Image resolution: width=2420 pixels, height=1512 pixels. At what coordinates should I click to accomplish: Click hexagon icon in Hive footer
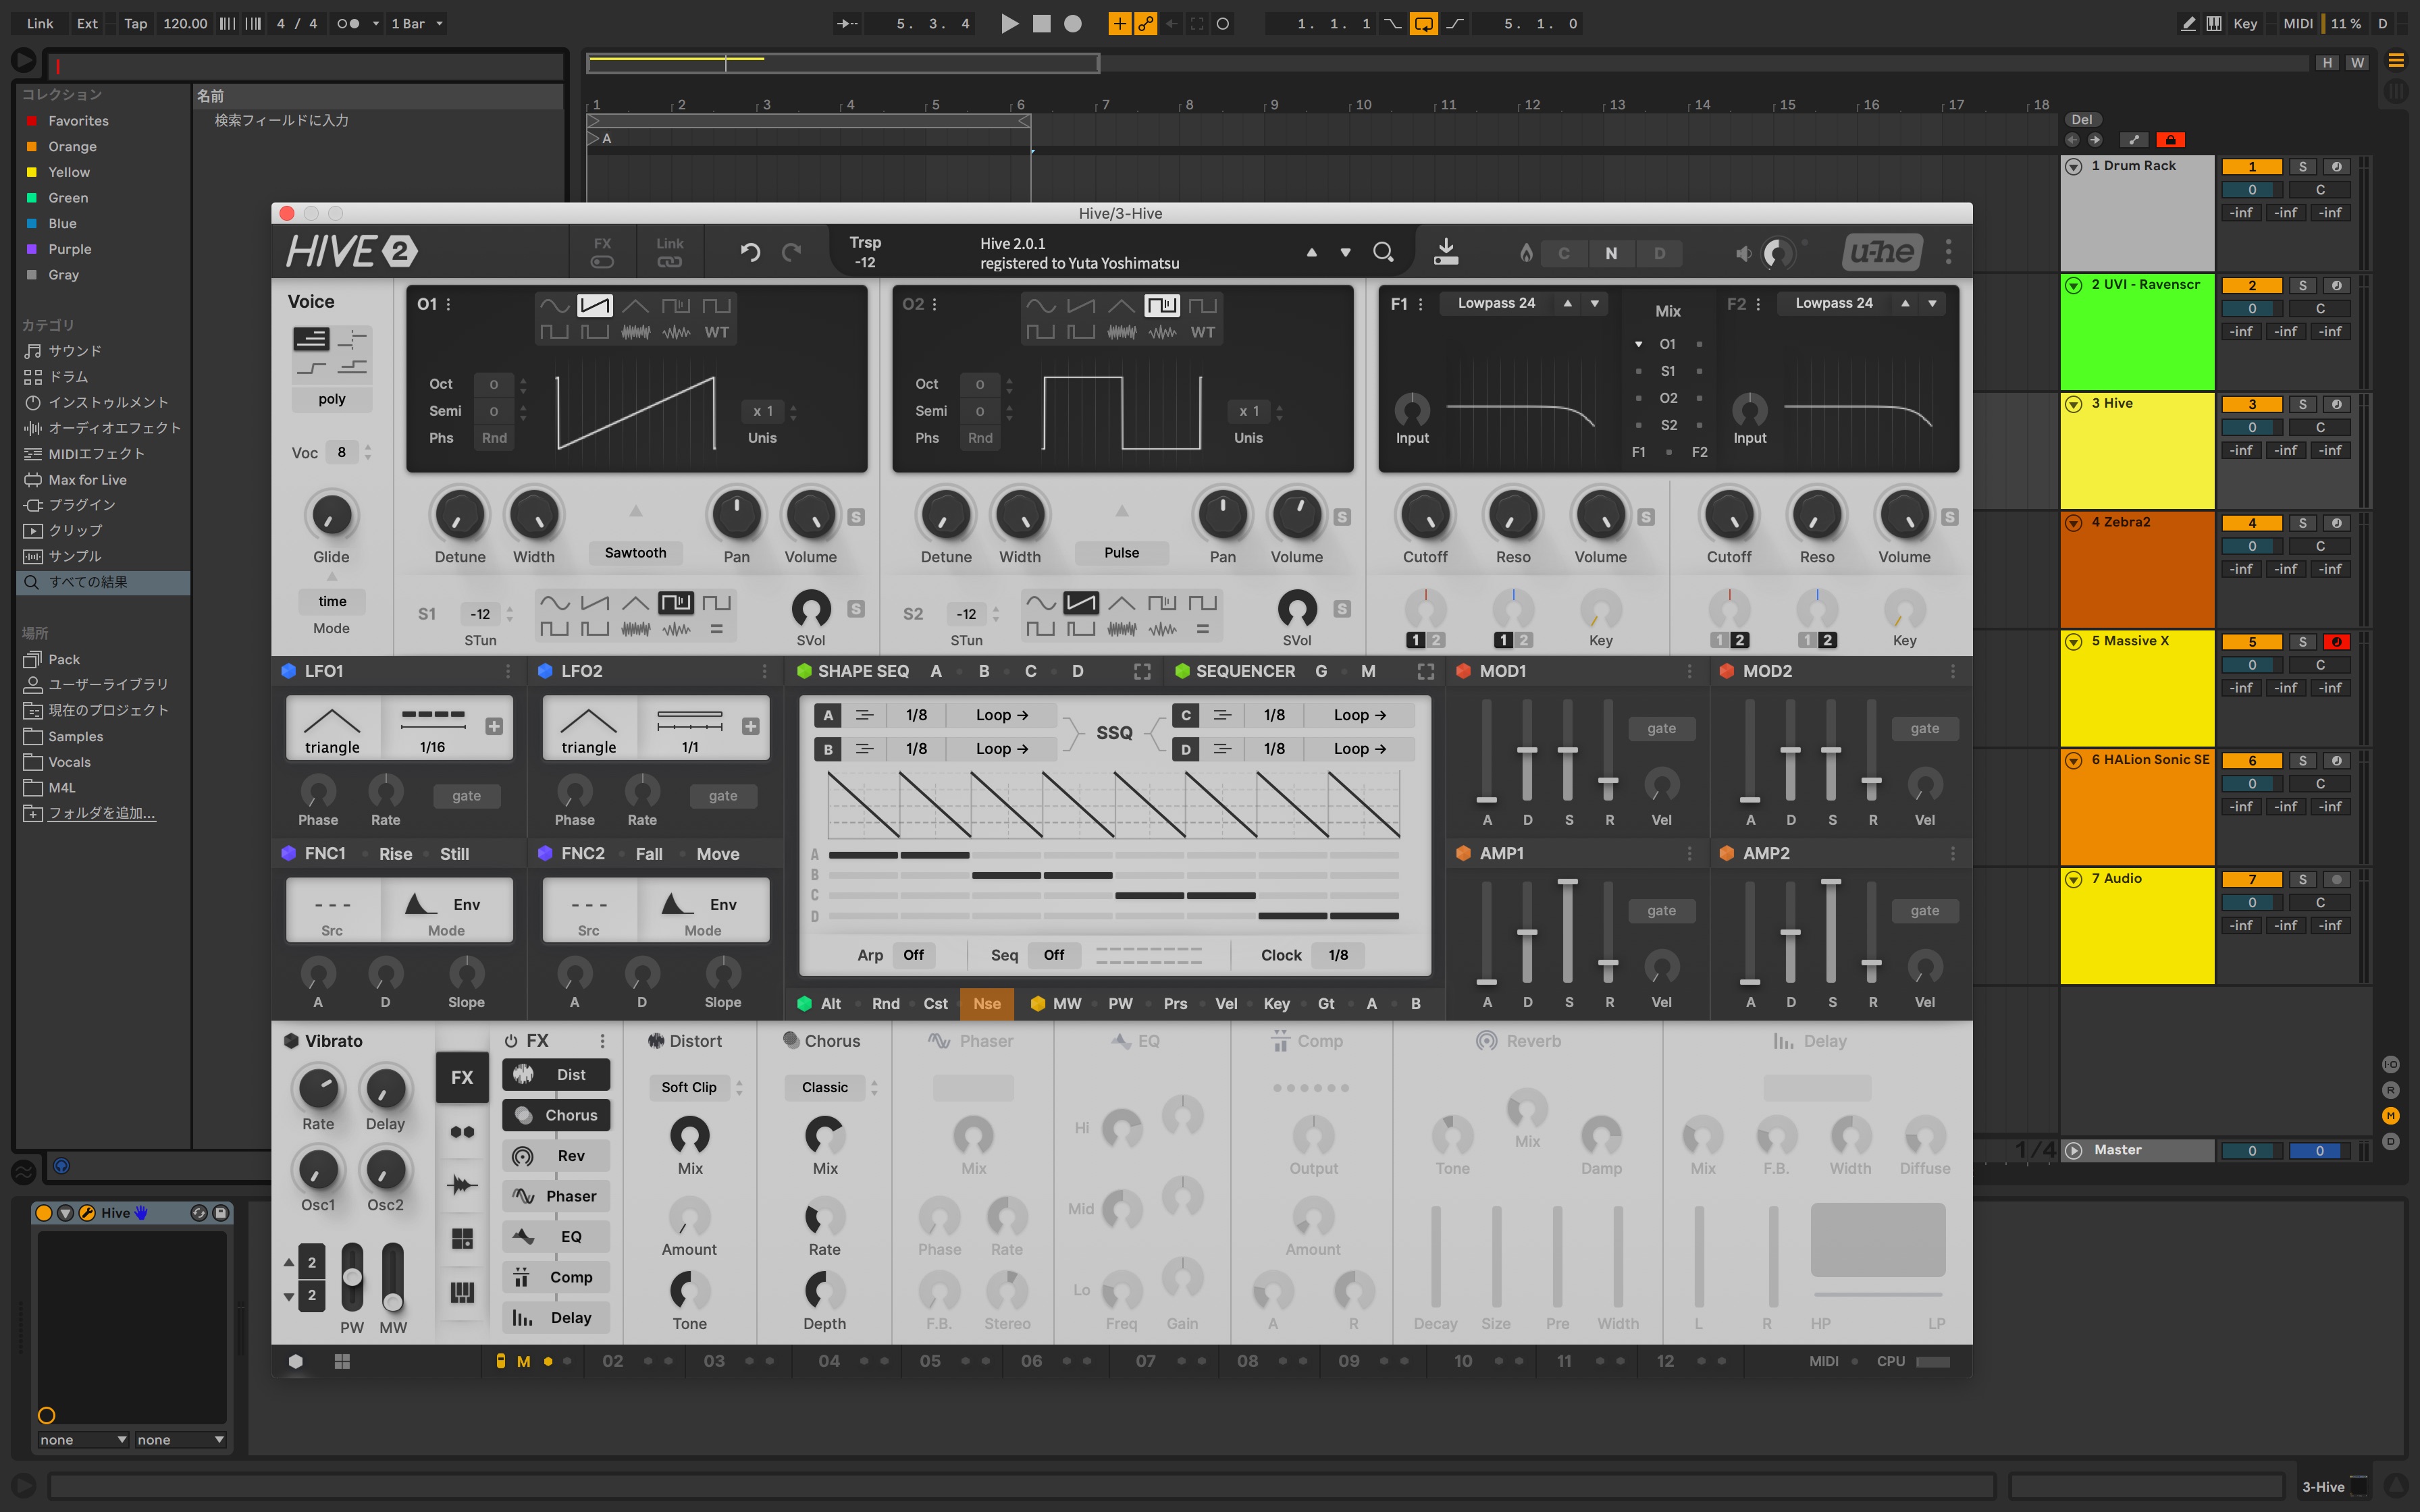(296, 1361)
